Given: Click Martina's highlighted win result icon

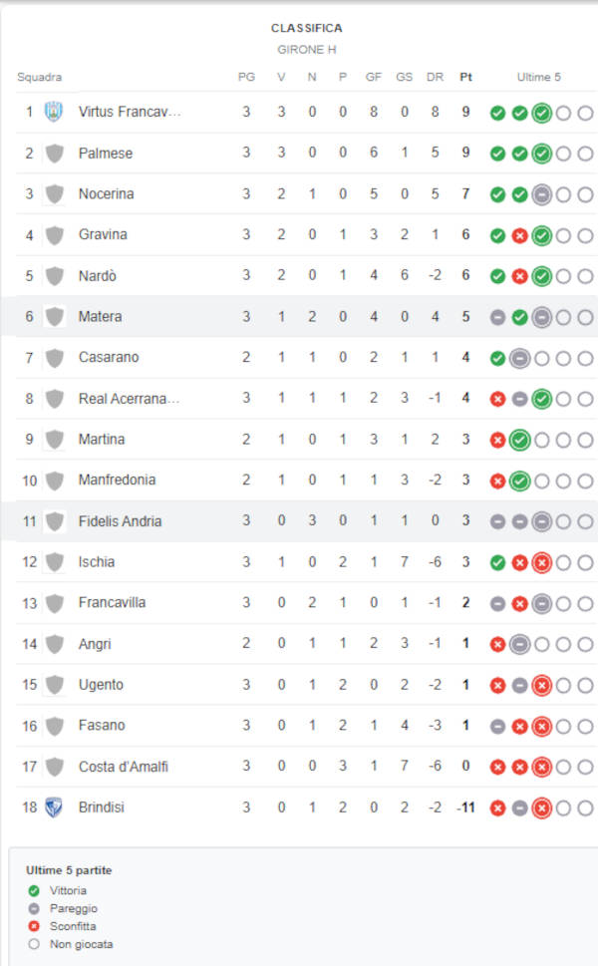Looking at the screenshot, I should 520,440.
